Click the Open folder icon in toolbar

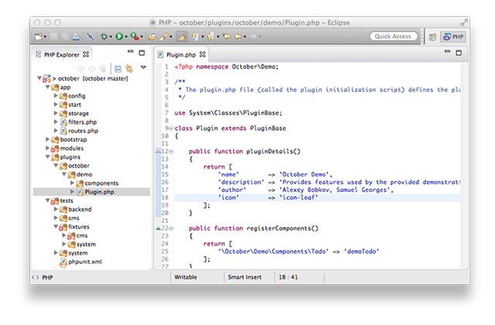click(x=152, y=36)
